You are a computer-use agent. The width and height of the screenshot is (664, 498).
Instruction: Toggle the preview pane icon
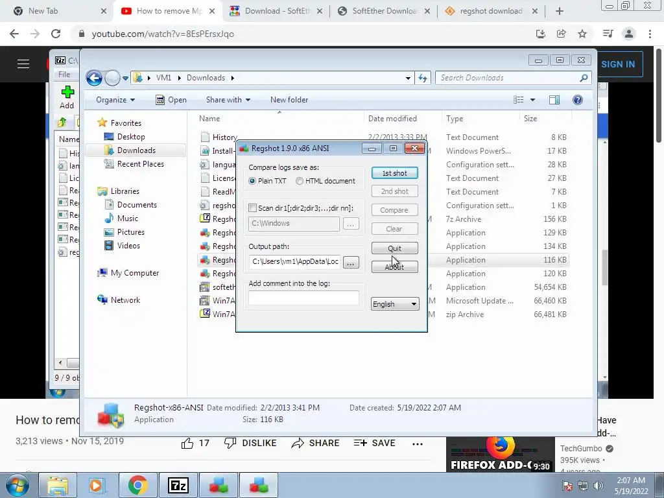pos(554,100)
